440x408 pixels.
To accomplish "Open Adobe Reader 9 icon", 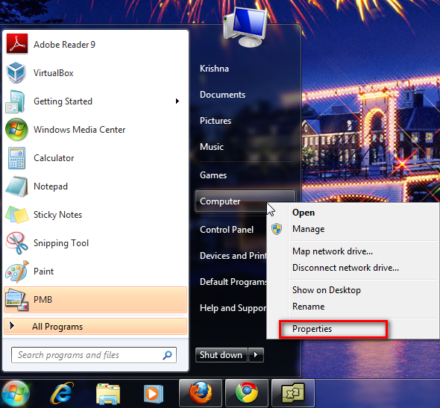I will (17, 44).
